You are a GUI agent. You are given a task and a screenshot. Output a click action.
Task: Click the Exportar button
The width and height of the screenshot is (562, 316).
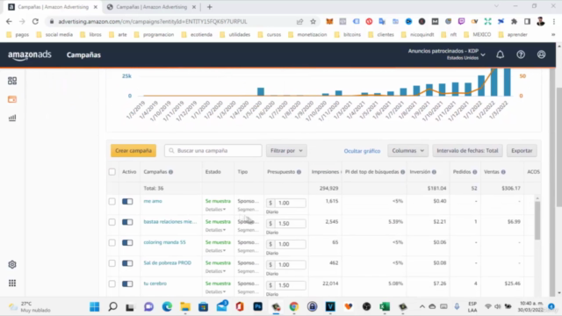click(x=522, y=151)
